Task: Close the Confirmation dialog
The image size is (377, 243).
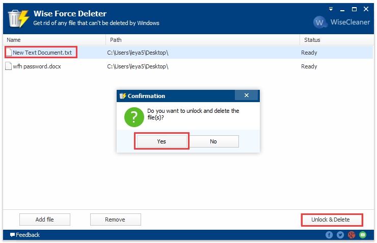Action: point(247,95)
